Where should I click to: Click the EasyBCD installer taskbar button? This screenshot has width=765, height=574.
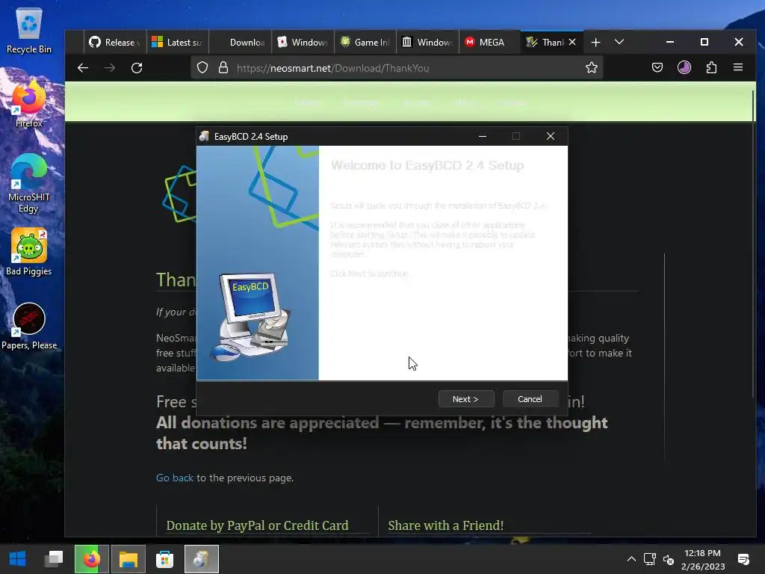[202, 559]
